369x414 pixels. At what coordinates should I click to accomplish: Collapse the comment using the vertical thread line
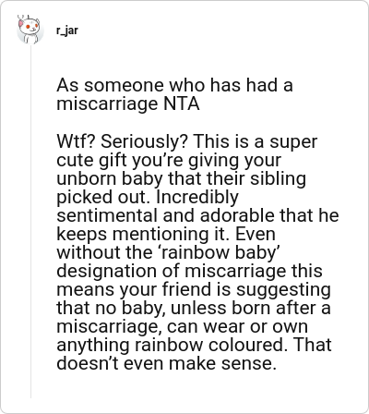click(x=30, y=222)
